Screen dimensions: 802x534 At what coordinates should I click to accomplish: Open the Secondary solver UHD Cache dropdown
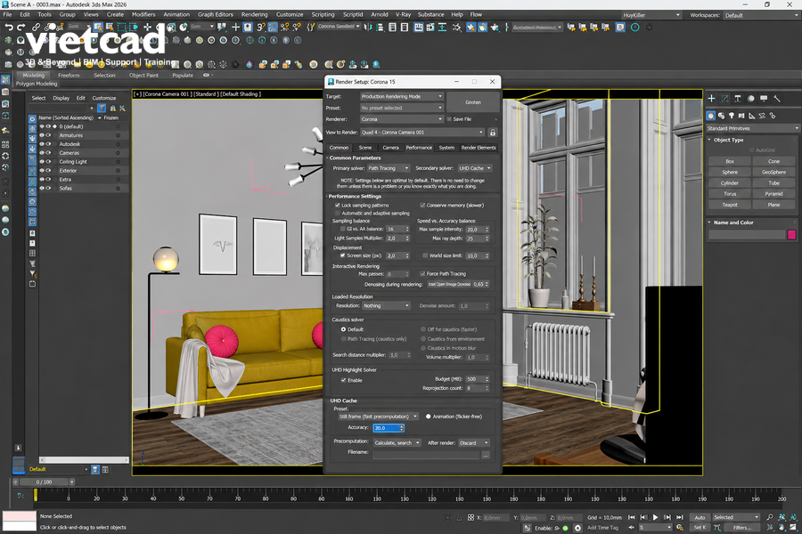pos(475,168)
